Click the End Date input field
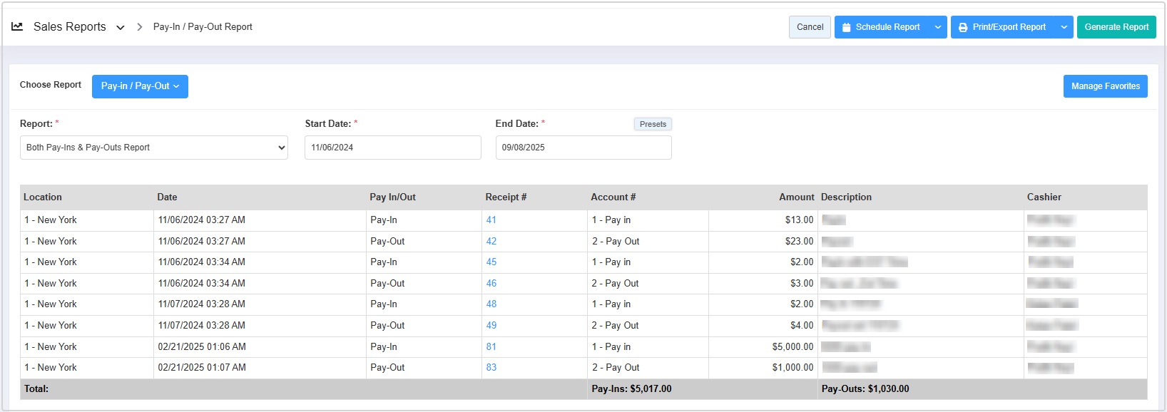Viewport: 1167px width, 412px height. tap(583, 148)
